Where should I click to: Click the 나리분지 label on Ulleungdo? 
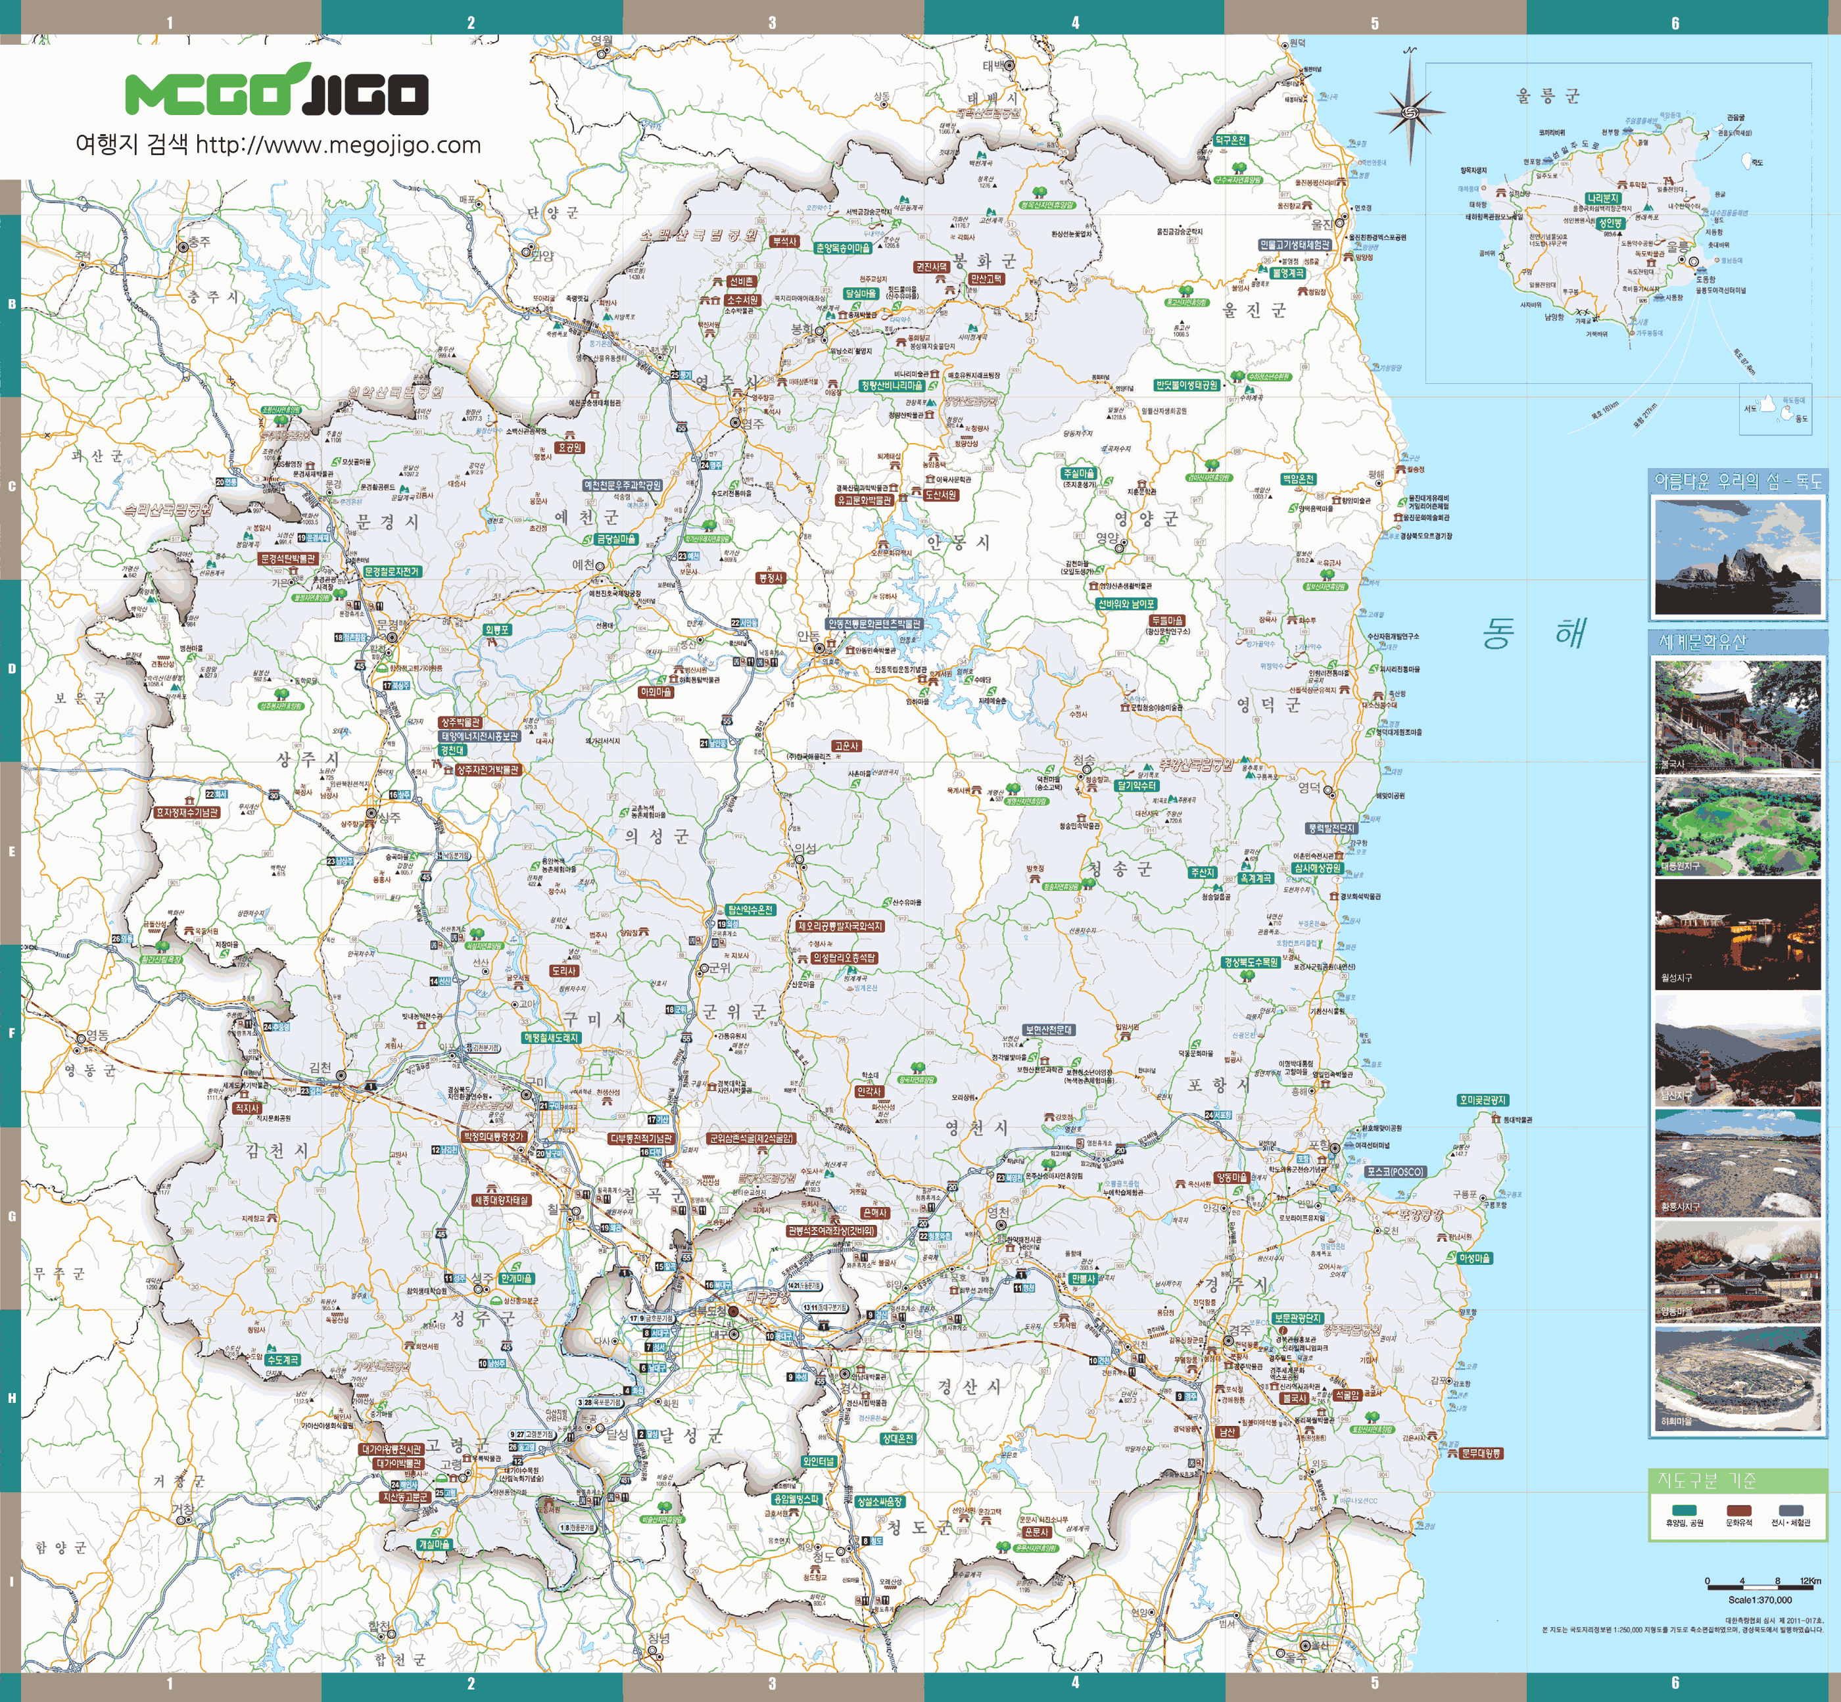[1602, 198]
